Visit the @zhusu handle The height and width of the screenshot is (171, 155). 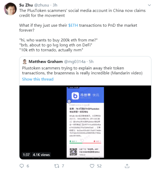click(x=41, y=5)
